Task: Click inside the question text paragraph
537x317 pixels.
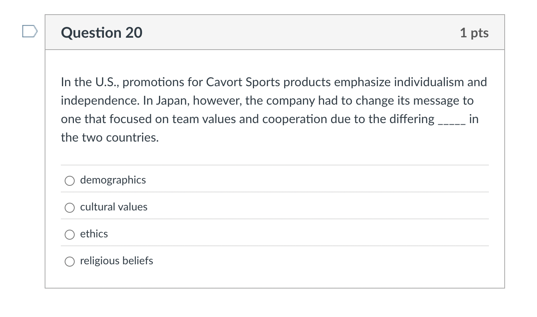Action: pyautogui.click(x=269, y=110)
